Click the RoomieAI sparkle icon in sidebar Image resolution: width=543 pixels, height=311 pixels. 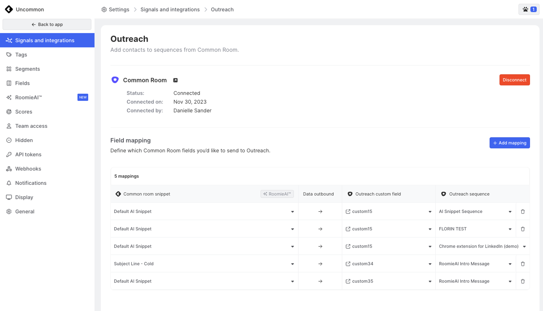(x=9, y=97)
